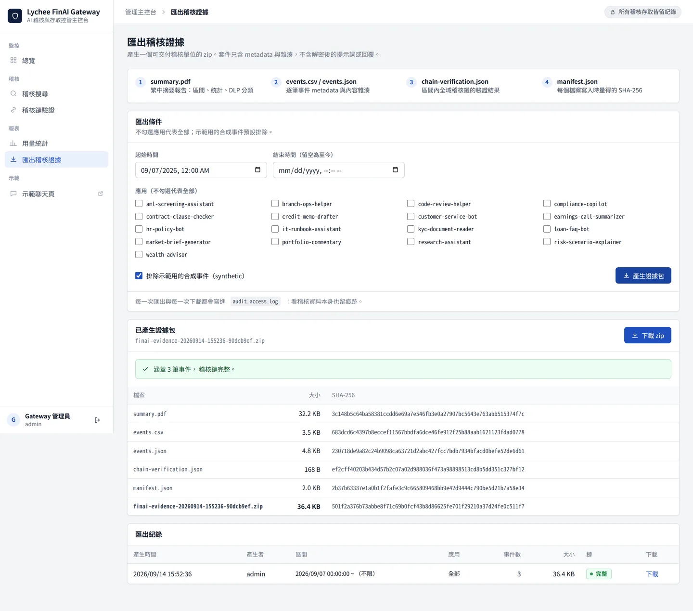Click summary.pdf in the file table
Screen dimensions: 693x611
click(x=150, y=414)
